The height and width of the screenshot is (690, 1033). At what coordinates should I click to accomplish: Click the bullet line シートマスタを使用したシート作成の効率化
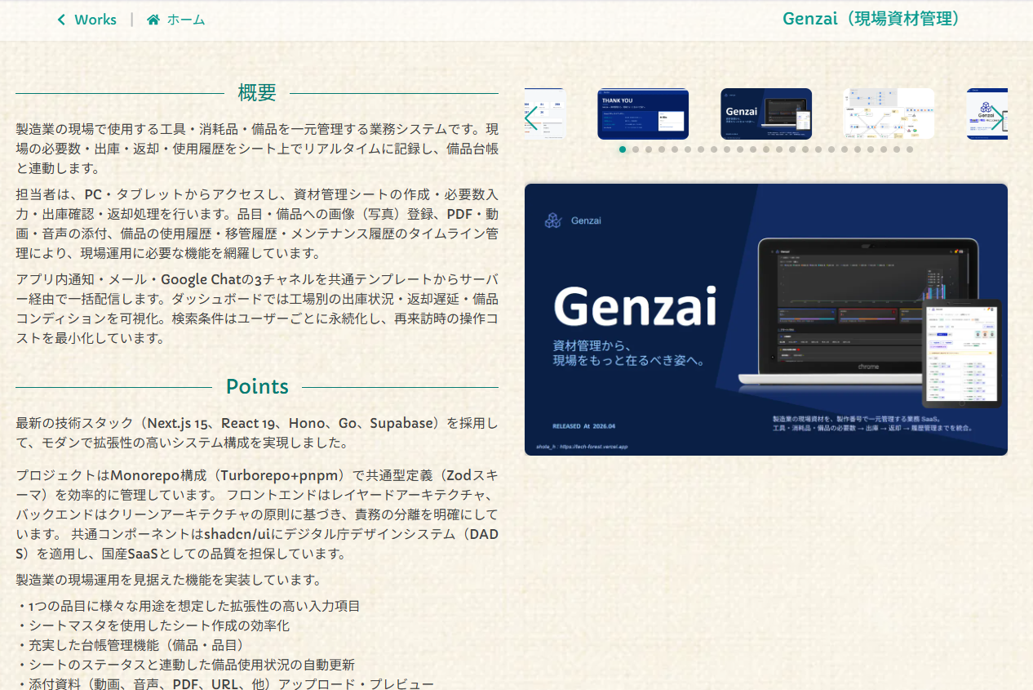153,625
